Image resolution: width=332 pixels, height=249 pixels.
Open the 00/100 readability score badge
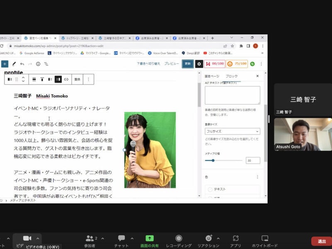[x=215, y=64]
